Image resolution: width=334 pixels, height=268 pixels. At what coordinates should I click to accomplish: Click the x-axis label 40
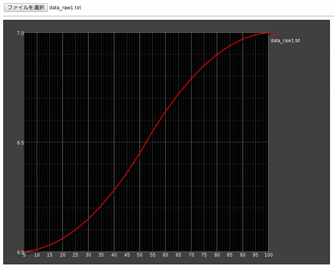click(114, 255)
